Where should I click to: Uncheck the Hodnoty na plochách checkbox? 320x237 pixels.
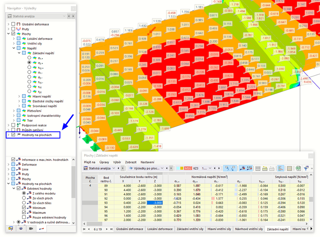click(x=13, y=134)
